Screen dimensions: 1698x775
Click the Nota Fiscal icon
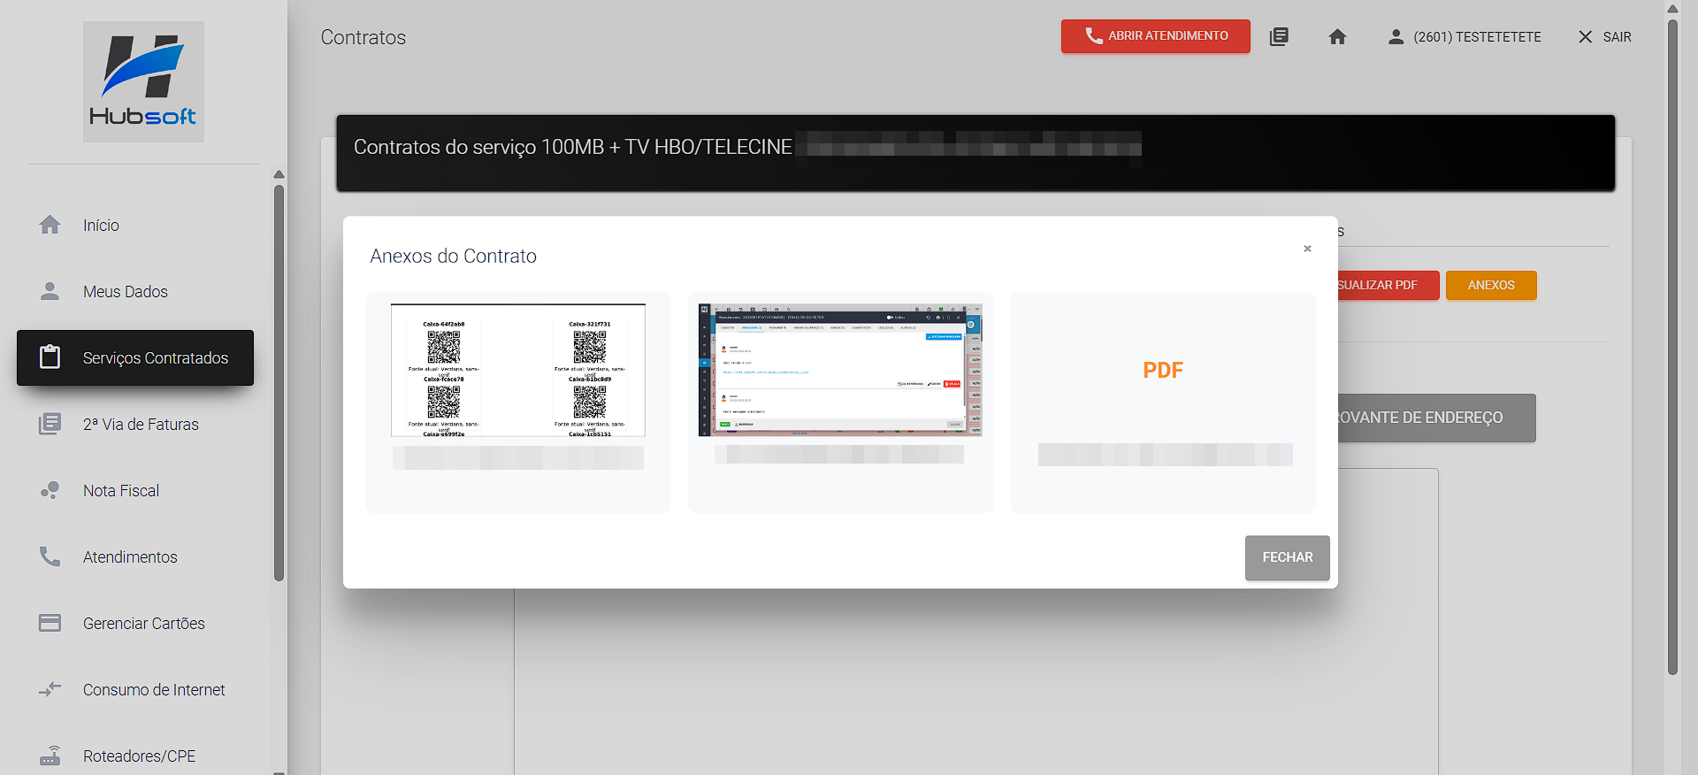coord(50,490)
